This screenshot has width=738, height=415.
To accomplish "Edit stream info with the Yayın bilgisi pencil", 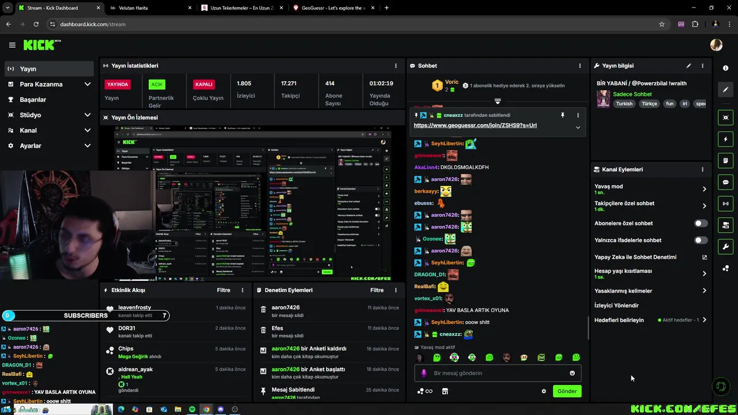I will click(x=688, y=66).
